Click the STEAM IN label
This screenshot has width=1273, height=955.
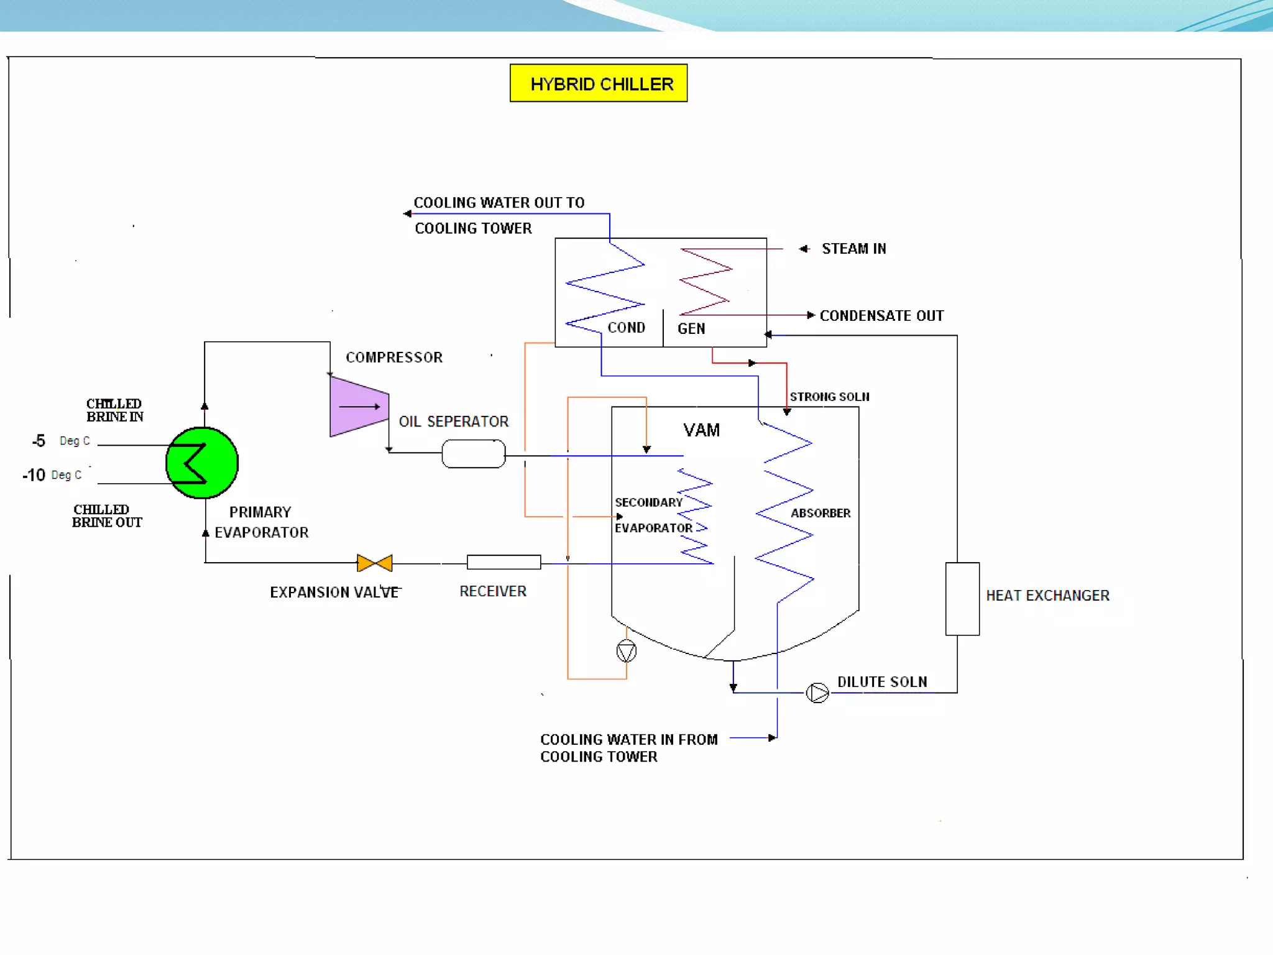tap(853, 249)
